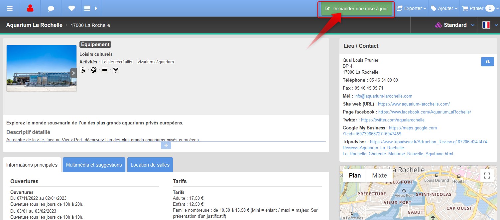
Task: Open the list view icon in top bar
Action: click(x=87, y=8)
